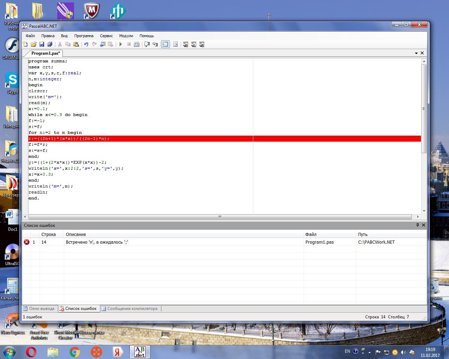
Task: Select the error row for line 14
Action: tap(224, 242)
